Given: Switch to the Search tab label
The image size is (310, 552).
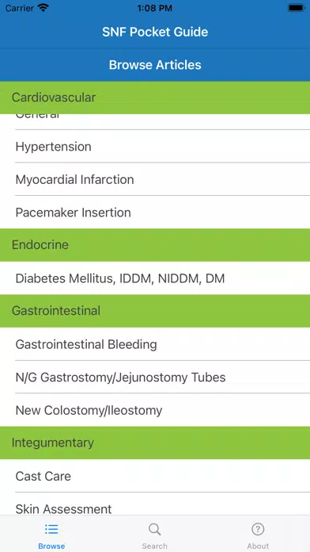Looking at the screenshot, I should pyautogui.click(x=154, y=546).
